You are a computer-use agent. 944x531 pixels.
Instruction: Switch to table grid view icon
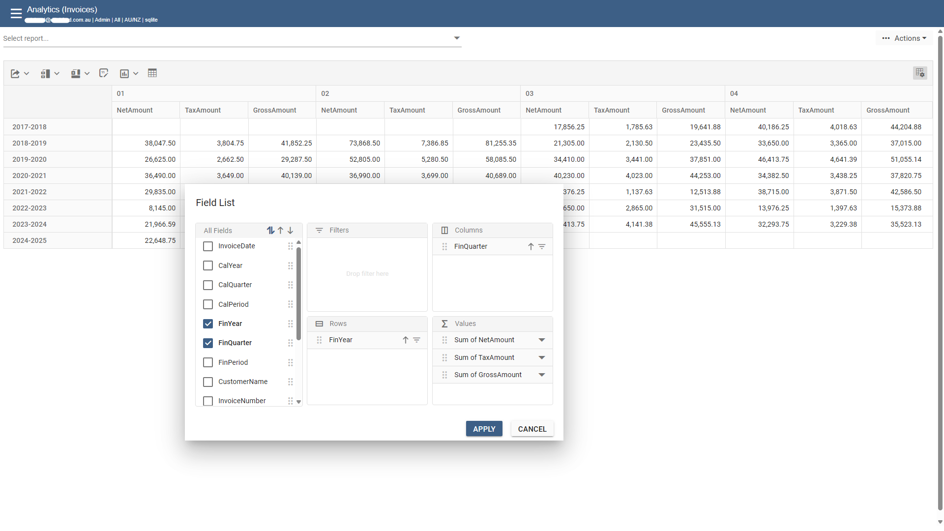point(152,73)
